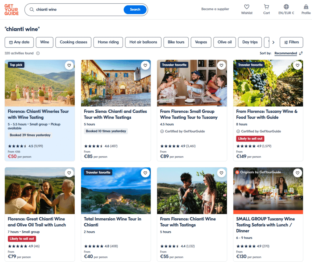Wishlist the Florence Chianti Wineries Tour card

click(69, 65)
